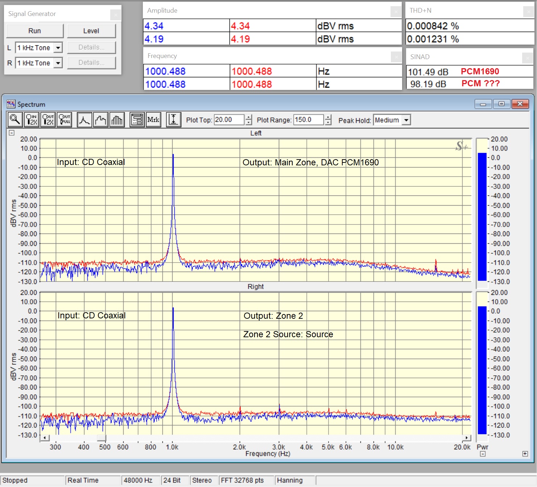Screen dimensions: 537x487
Task: Close the Frequency panel
Action: tap(396, 57)
